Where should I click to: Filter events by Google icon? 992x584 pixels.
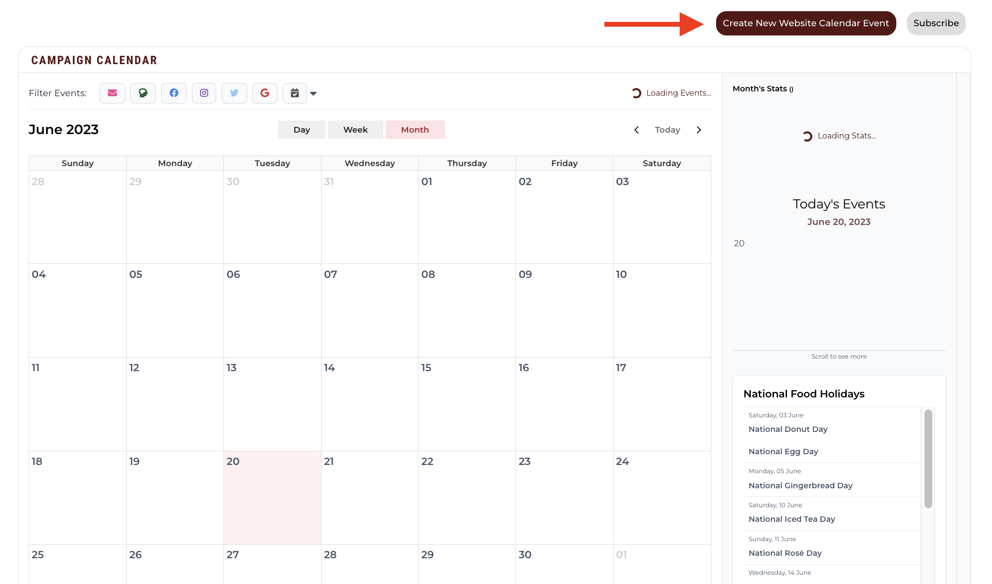(x=265, y=93)
